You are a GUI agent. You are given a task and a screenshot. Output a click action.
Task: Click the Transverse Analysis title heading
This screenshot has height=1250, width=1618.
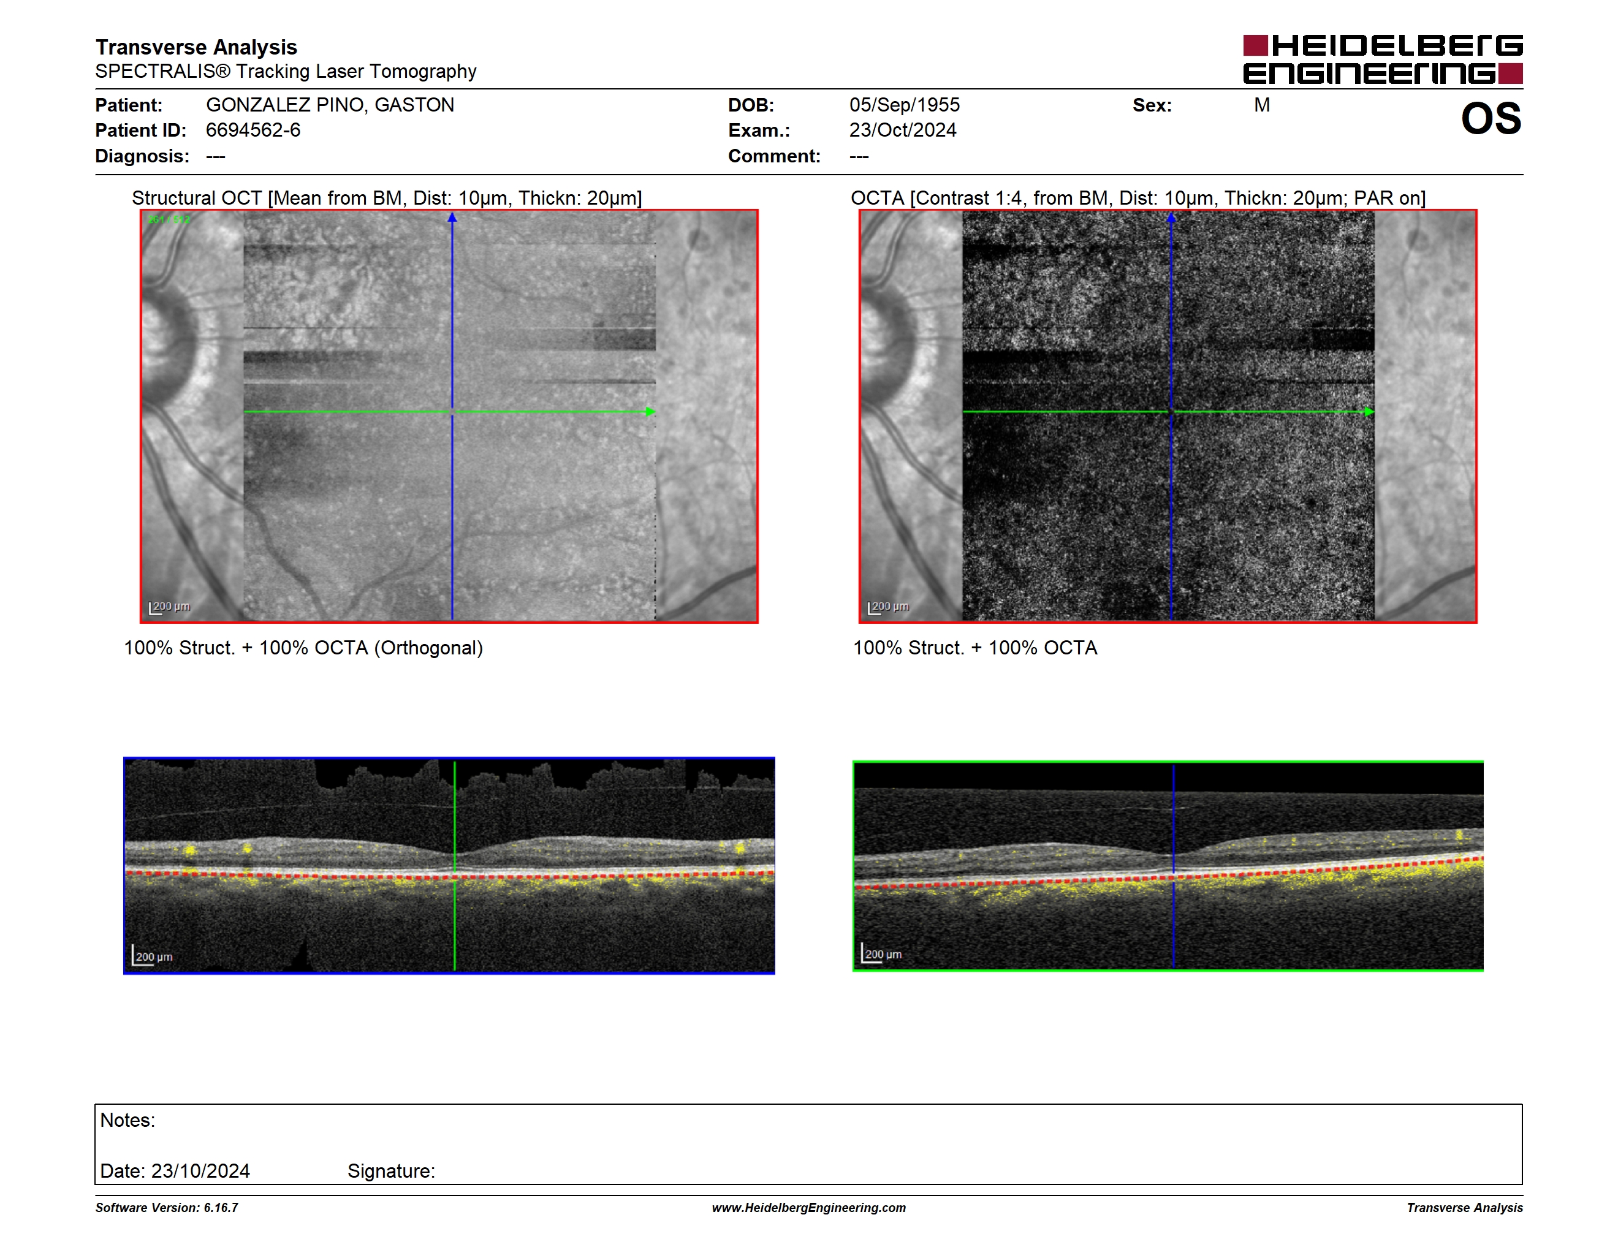click(x=196, y=47)
